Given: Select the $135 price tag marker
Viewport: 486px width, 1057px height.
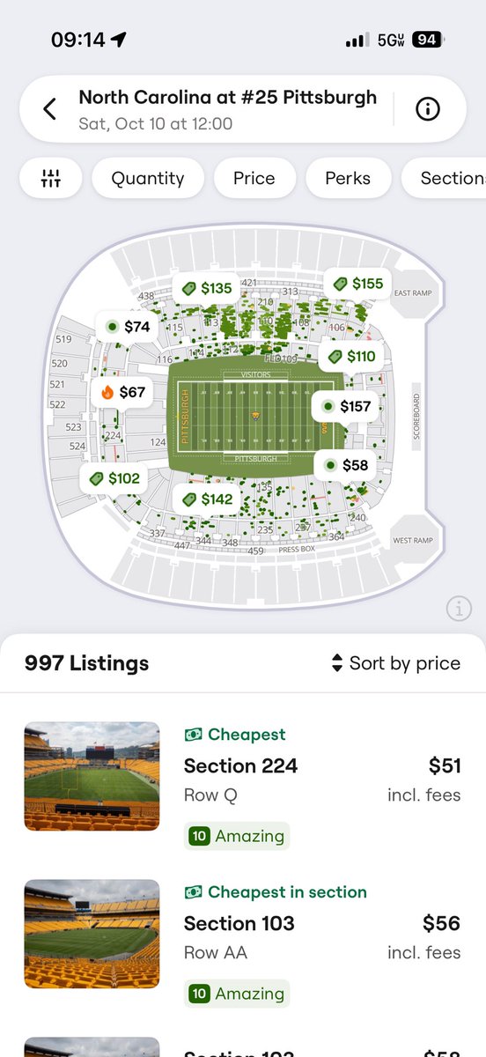Looking at the screenshot, I should pos(206,288).
